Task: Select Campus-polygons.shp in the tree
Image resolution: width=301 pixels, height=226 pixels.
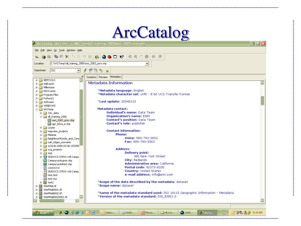Action: click(60, 160)
